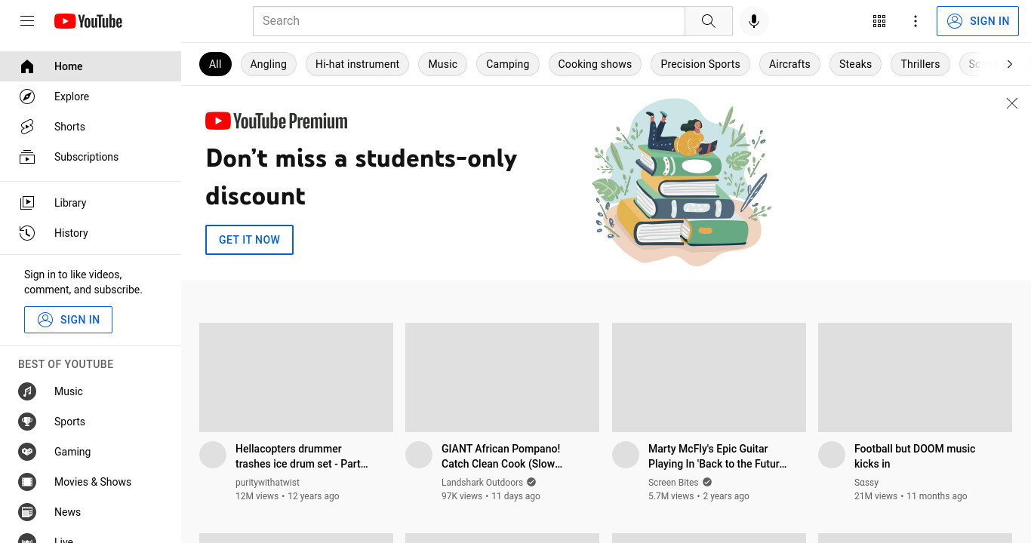Click the Home icon in the sidebar
Viewport: 1031px width, 543px height.
[x=27, y=66]
